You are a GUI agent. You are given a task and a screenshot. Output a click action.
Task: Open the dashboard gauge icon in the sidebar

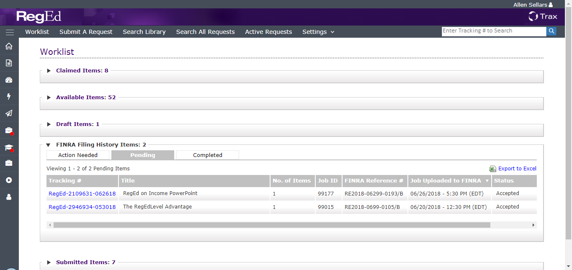9,80
